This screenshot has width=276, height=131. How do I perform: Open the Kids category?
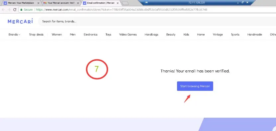[186, 34]
